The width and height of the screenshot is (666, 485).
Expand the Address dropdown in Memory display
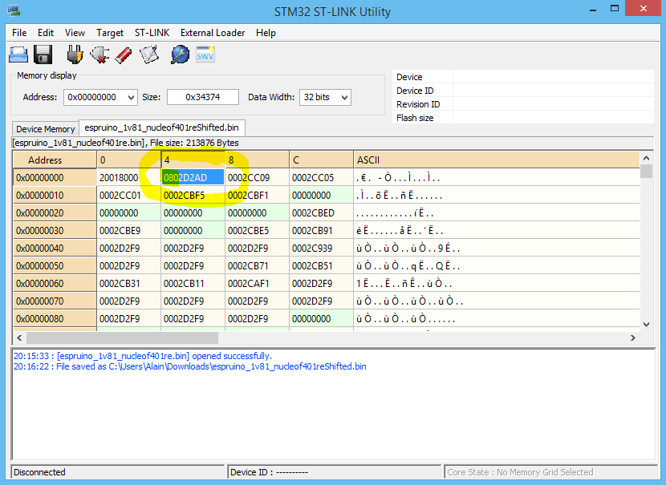pos(132,98)
